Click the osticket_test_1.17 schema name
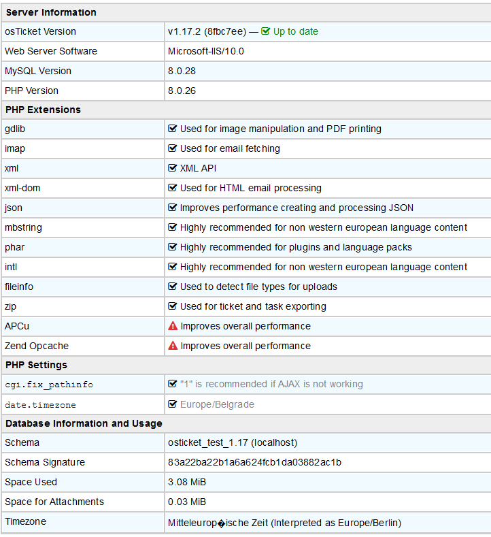 click(x=208, y=442)
